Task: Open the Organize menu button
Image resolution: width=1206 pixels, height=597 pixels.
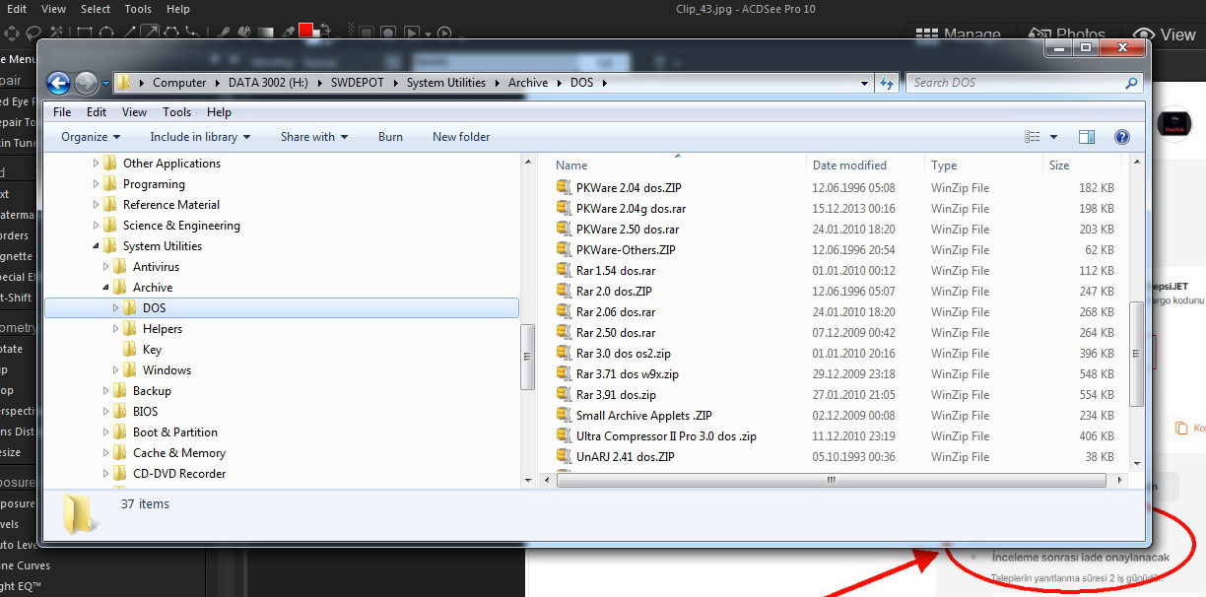Action: 91,137
